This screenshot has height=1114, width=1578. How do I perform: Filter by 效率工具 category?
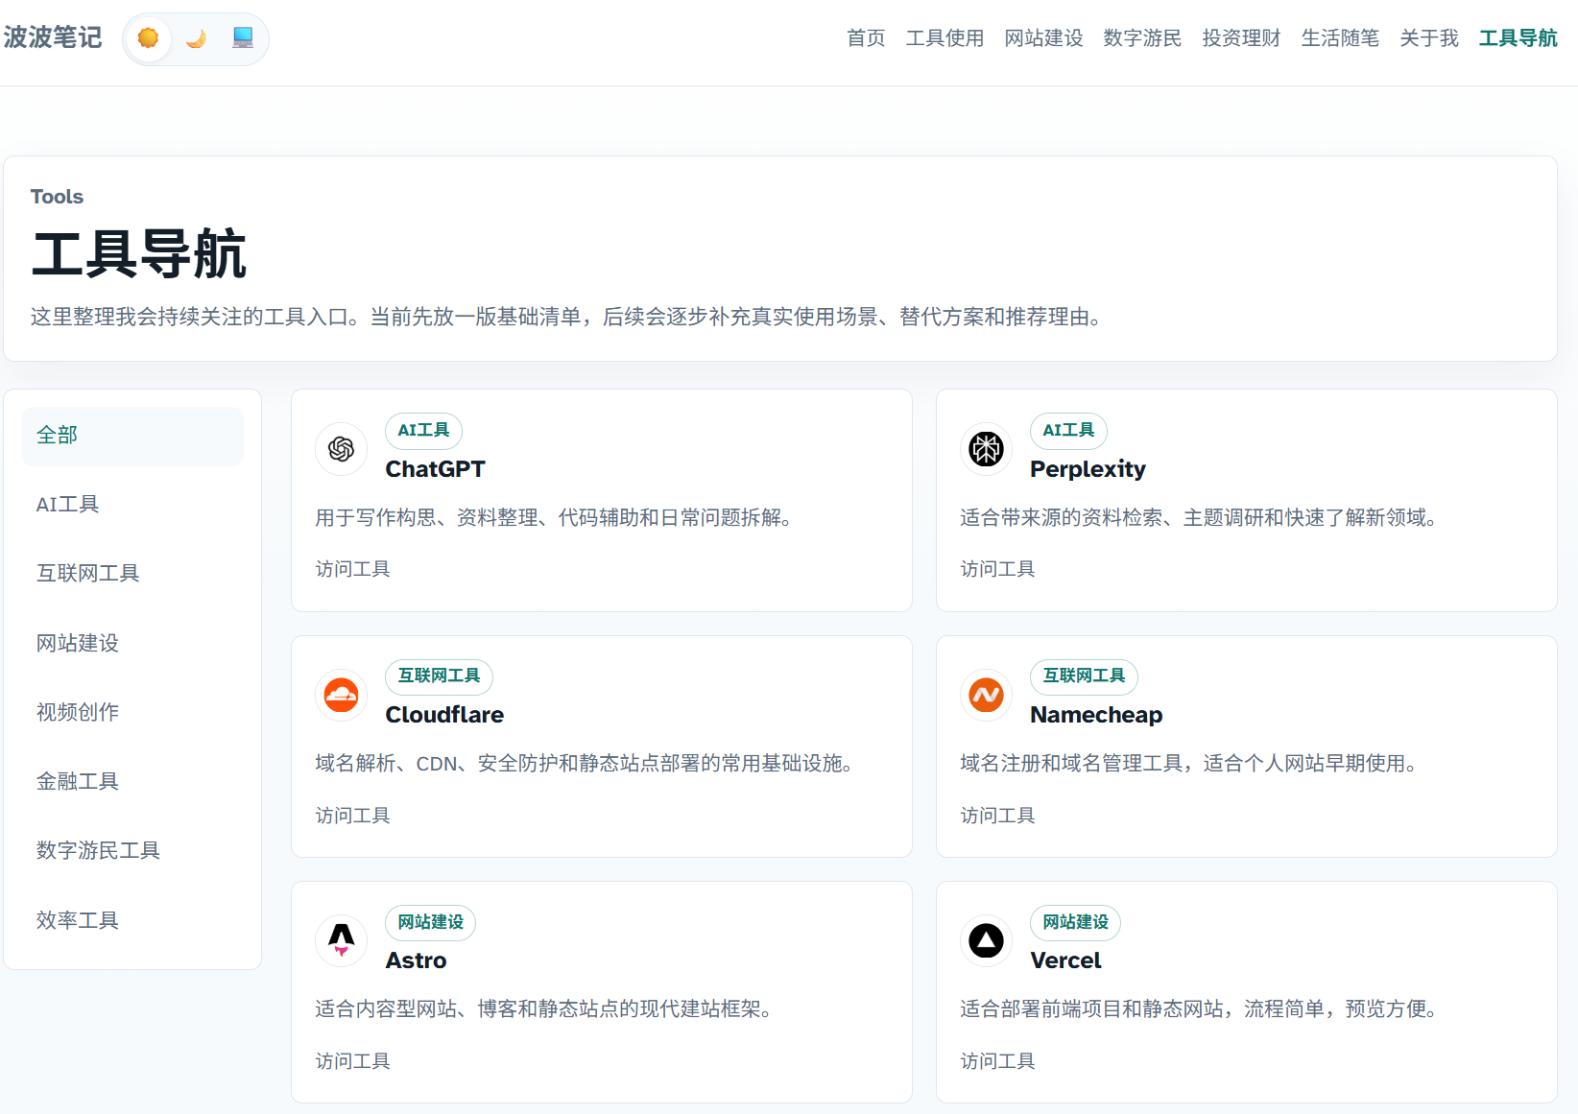132,921
